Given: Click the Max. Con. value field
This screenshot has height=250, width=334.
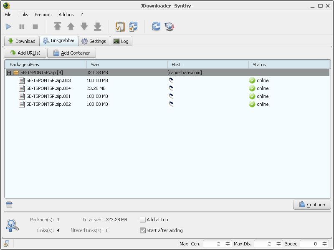Looking at the screenshot, I should pyautogui.click(x=213, y=244).
